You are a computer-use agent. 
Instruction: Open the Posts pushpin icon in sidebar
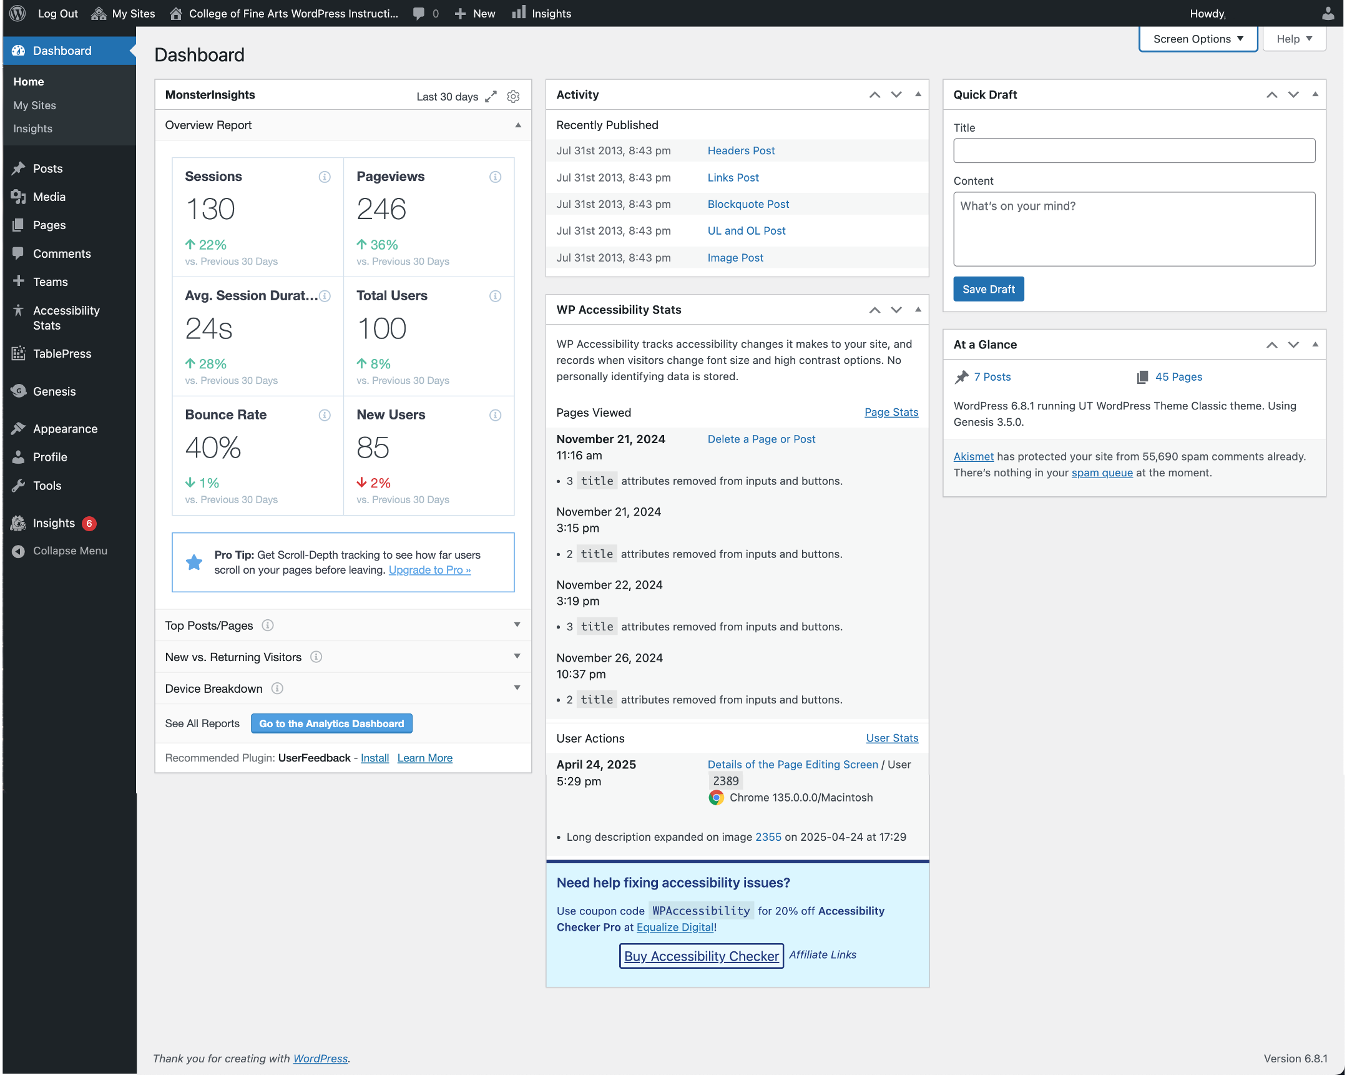tap(19, 168)
